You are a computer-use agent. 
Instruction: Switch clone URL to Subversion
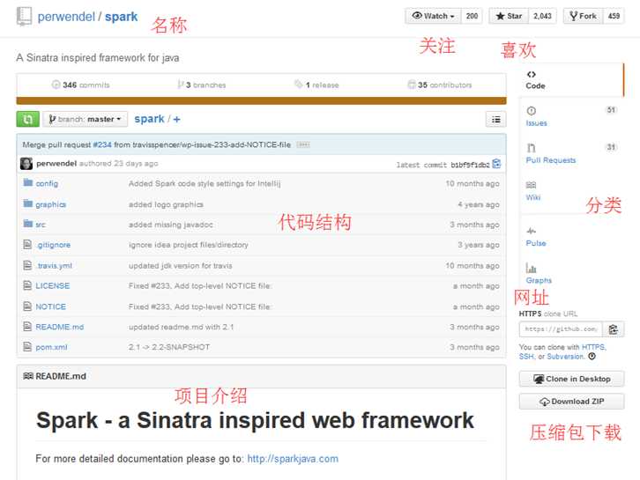coord(565,357)
